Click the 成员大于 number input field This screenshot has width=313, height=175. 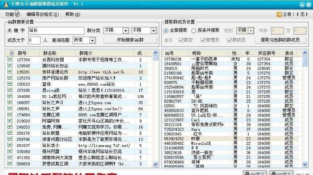coord(34,40)
